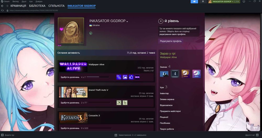This screenshot has width=262, height=138.
Task: Open the Творчі роботи link
Action: (x=167, y=129)
